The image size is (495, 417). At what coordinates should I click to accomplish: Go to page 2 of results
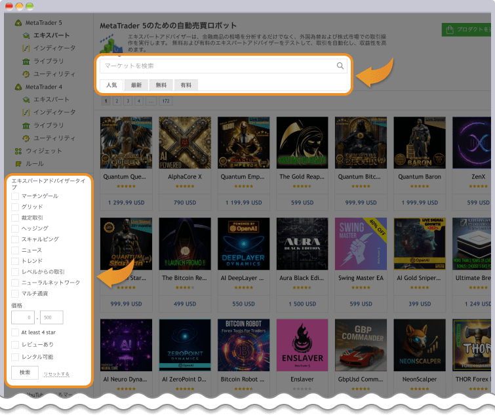pos(117,101)
